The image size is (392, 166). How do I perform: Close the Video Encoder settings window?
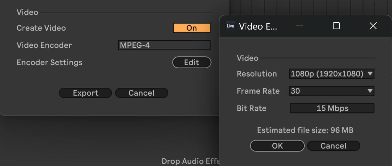click(x=373, y=26)
